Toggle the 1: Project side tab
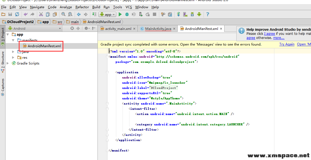 [x=2, y=37]
